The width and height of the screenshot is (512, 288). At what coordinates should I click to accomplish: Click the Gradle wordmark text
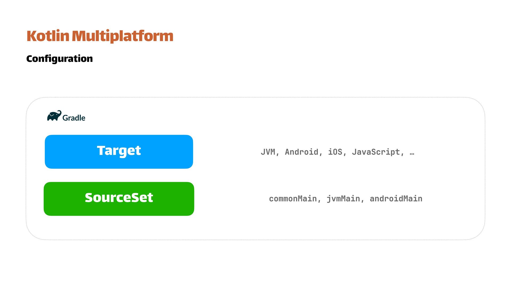[74, 118]
